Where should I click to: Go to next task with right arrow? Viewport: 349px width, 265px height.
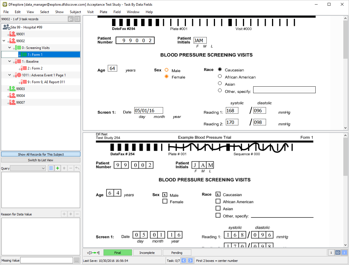[x=190, y=260]
